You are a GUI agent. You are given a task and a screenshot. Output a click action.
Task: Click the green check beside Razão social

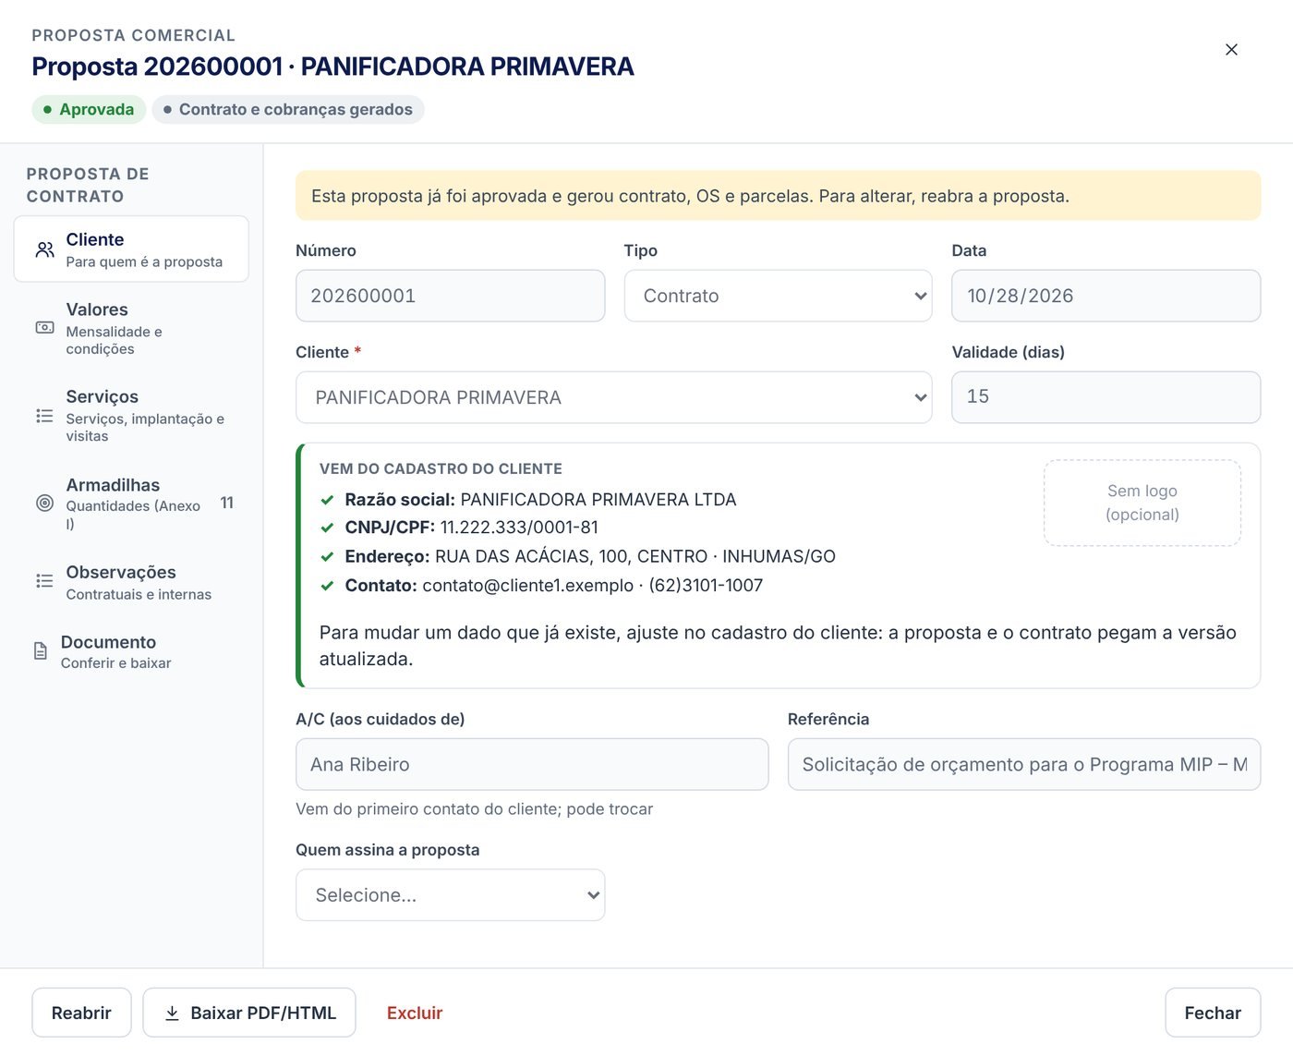click(327, 500)
